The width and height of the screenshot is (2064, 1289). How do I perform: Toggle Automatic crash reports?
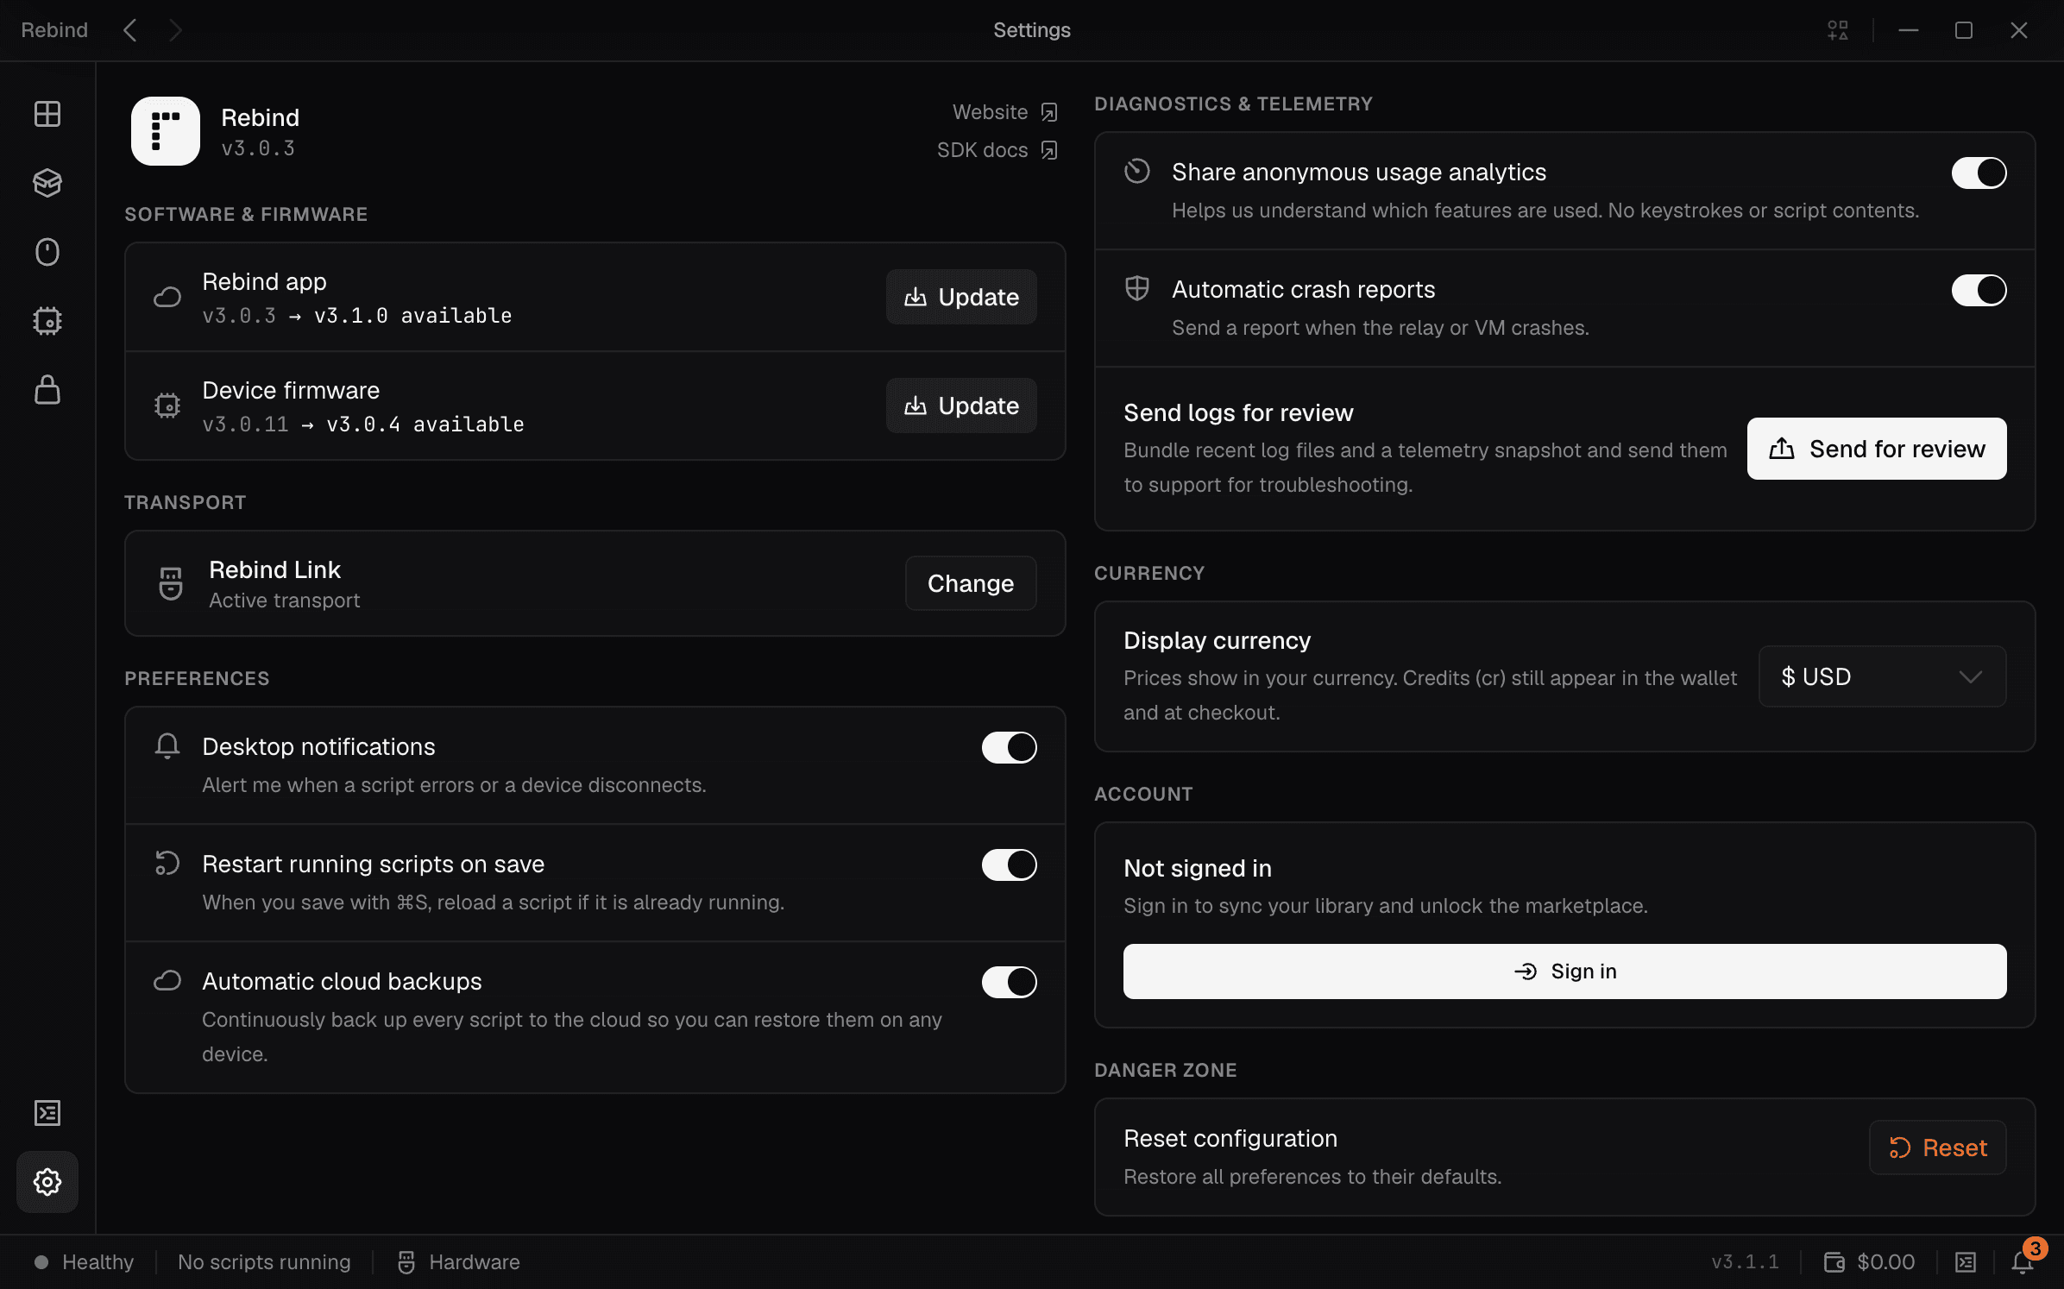[x=1979, y=290]
